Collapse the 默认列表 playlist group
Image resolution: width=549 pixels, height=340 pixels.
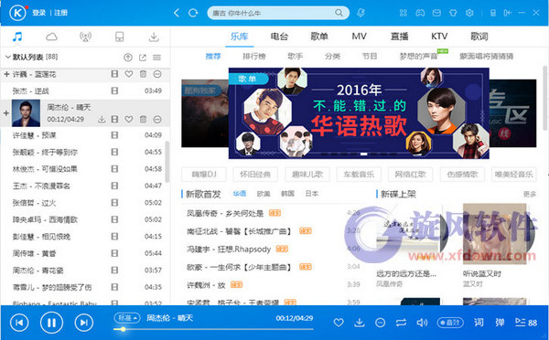pyautogui.click(x=7, y=57)
